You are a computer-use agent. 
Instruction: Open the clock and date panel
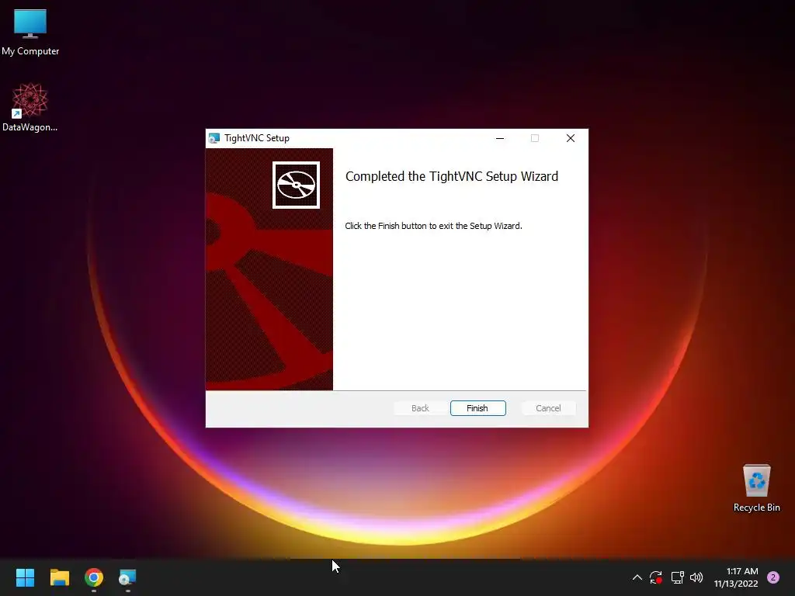[x=736, y=577]
